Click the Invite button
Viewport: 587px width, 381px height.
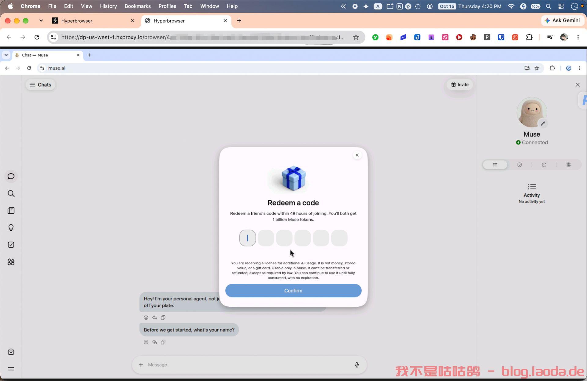click(x=460, y=85)
